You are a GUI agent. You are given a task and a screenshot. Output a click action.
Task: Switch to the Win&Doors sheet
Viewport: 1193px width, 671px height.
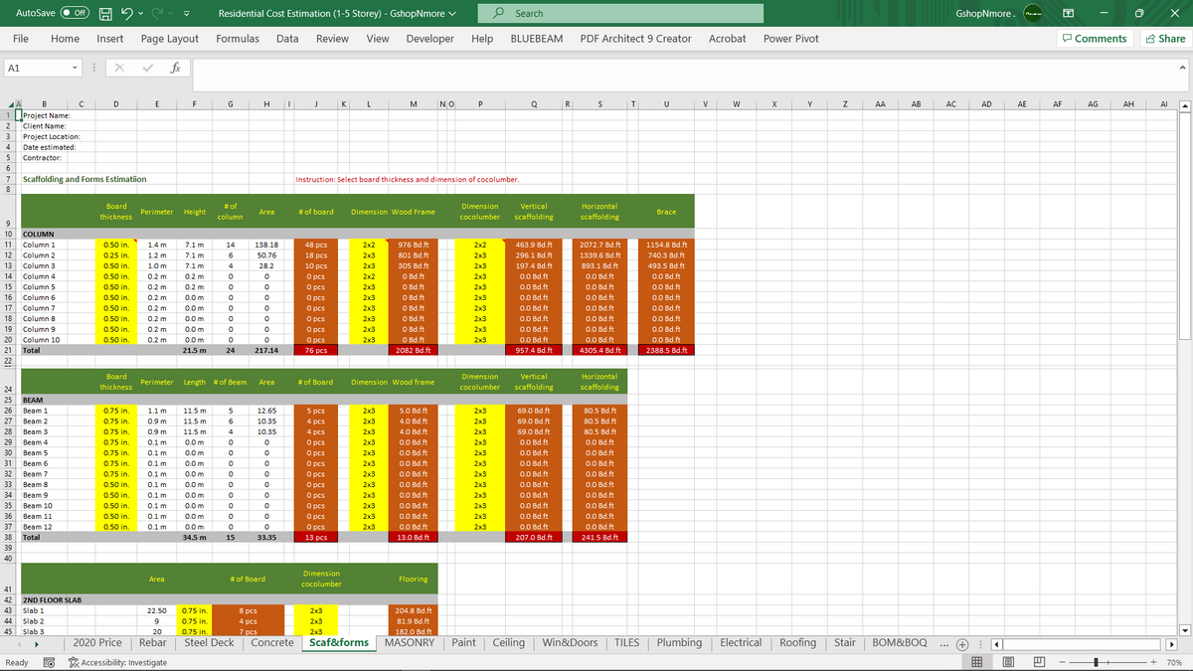click(x=570, y=642)
